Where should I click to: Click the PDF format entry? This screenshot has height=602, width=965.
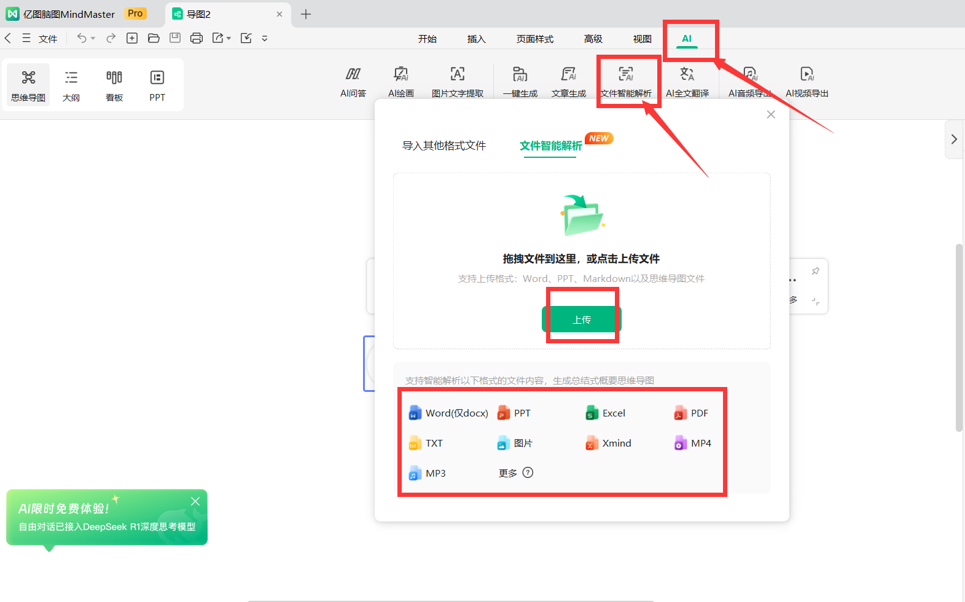click(x=691, y=413)
